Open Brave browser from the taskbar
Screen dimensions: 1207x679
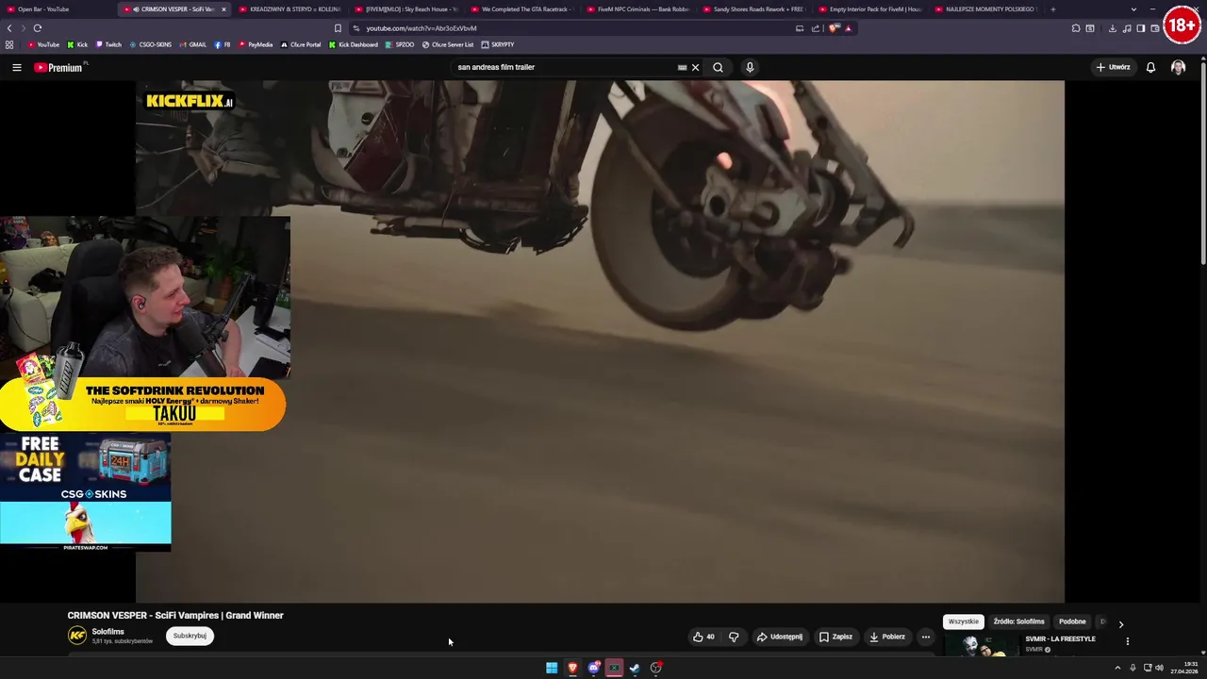[572, 668]
